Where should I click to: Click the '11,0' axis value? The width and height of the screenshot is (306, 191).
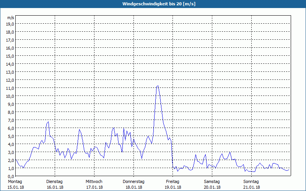click(10, 88)
